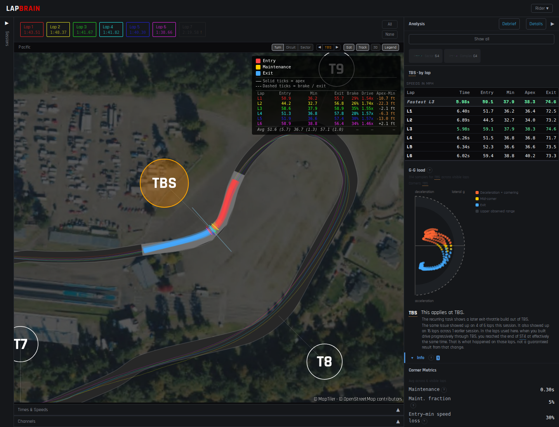Toggle Lap 1 visibility chip
Viewport: 559px width, 427px height.
(32, 30)
